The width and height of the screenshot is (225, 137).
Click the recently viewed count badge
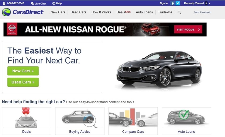(x=206, y=3)
